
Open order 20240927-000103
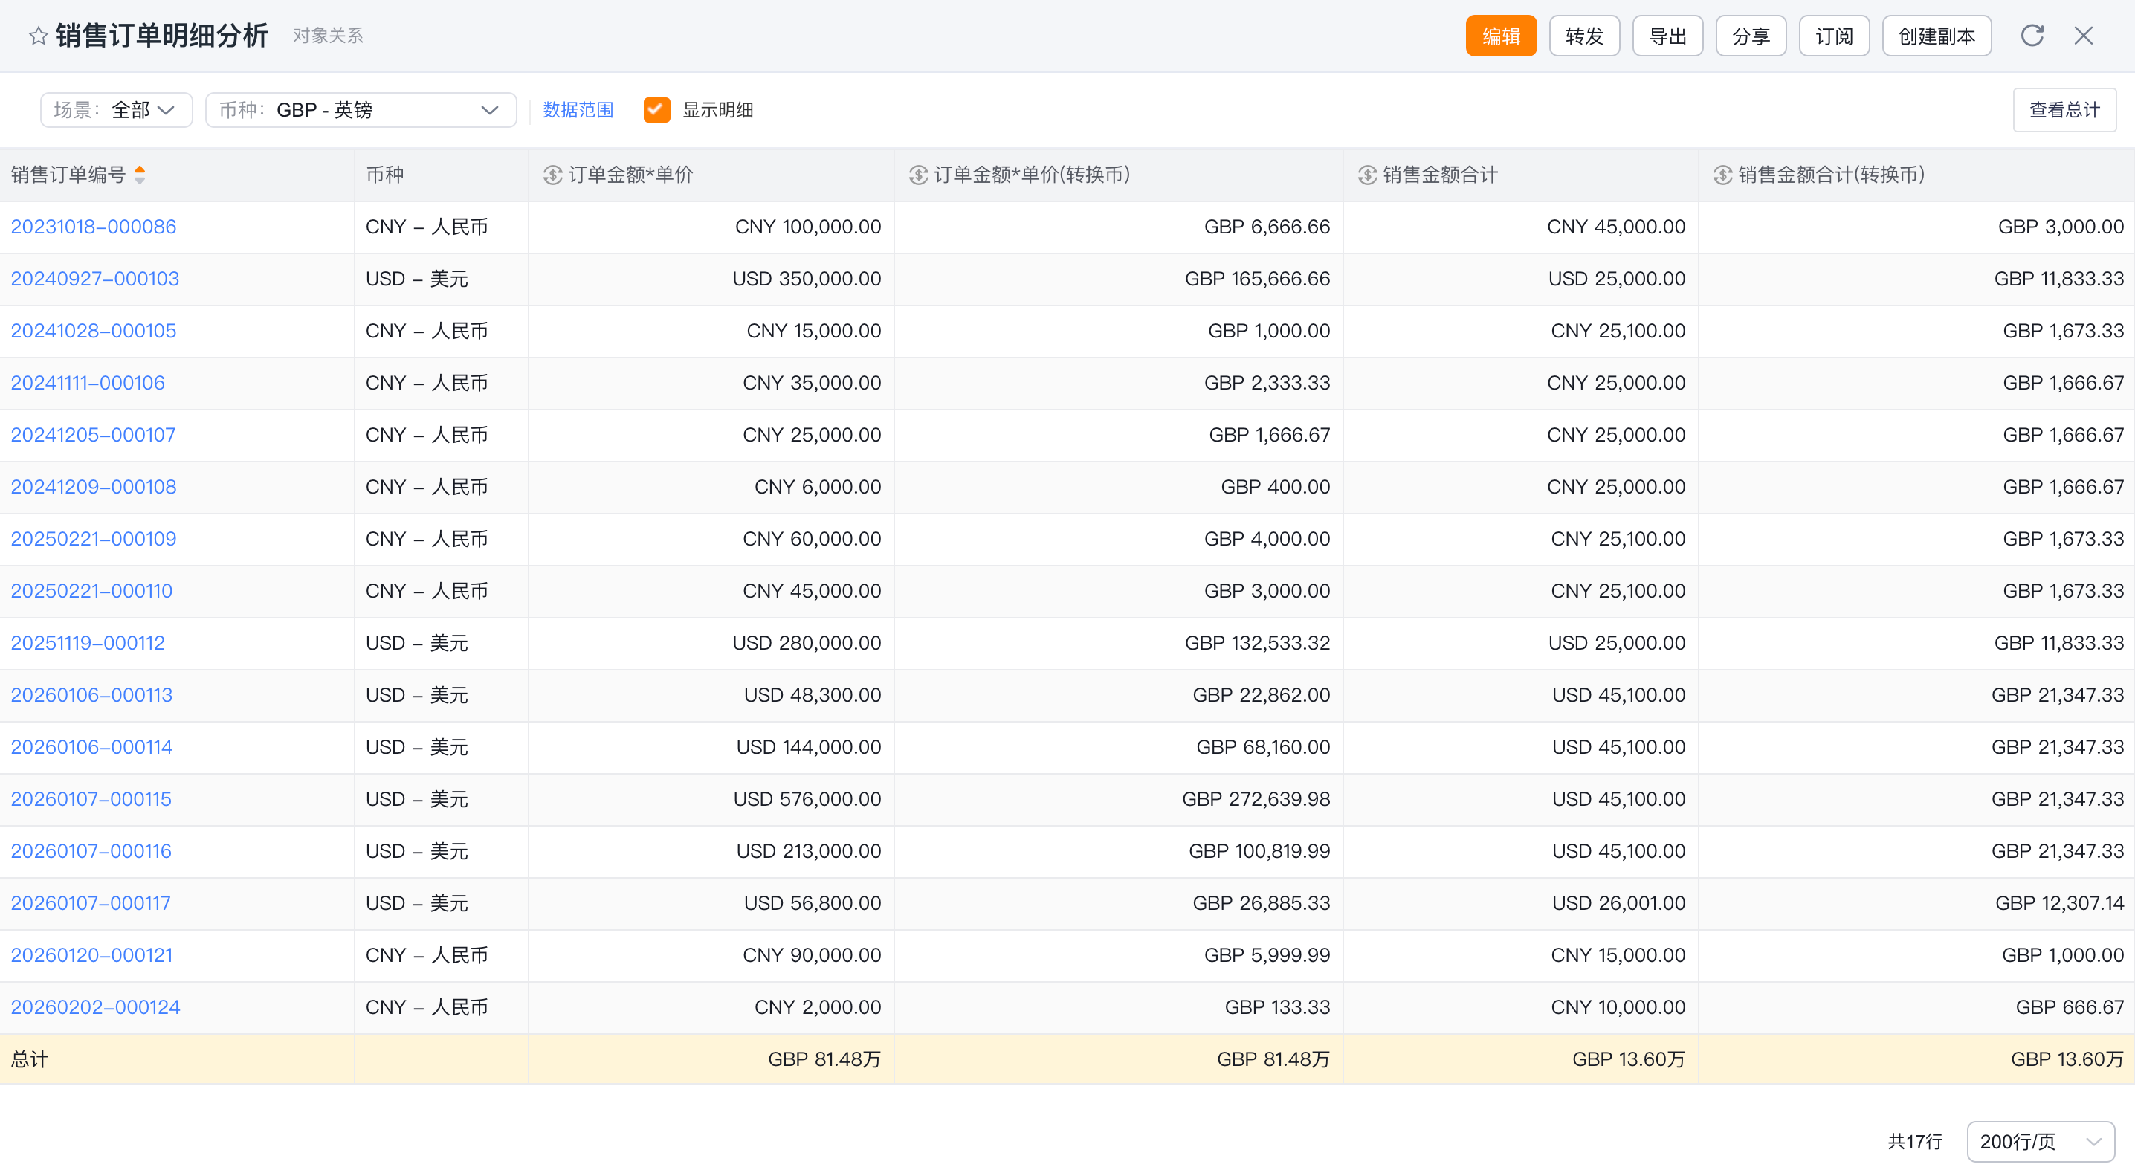pos(95,279)
